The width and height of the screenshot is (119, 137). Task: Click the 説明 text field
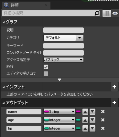[x=63, y=30]
